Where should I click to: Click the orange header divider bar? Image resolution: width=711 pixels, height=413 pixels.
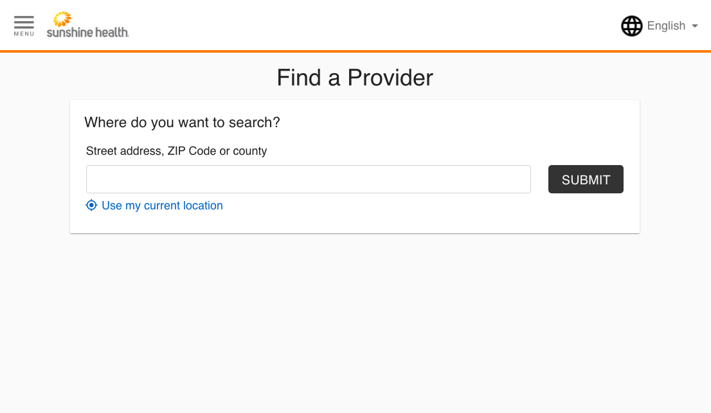pos(355,51)
